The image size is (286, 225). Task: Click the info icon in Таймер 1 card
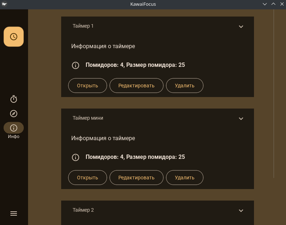tap(76, 65)
